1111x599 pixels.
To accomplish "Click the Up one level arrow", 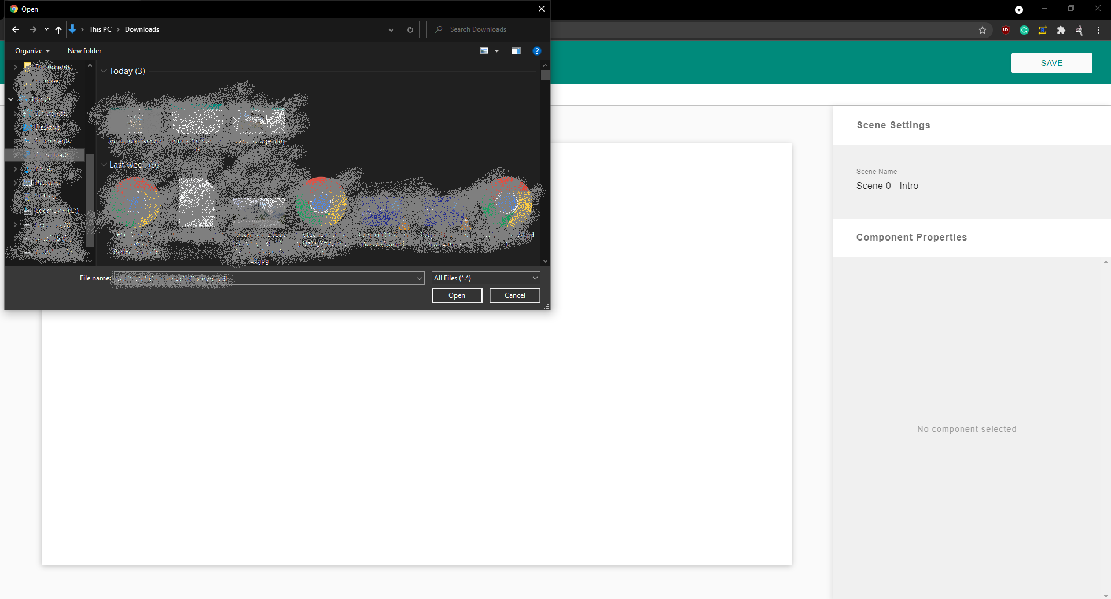I will [58, 29].
